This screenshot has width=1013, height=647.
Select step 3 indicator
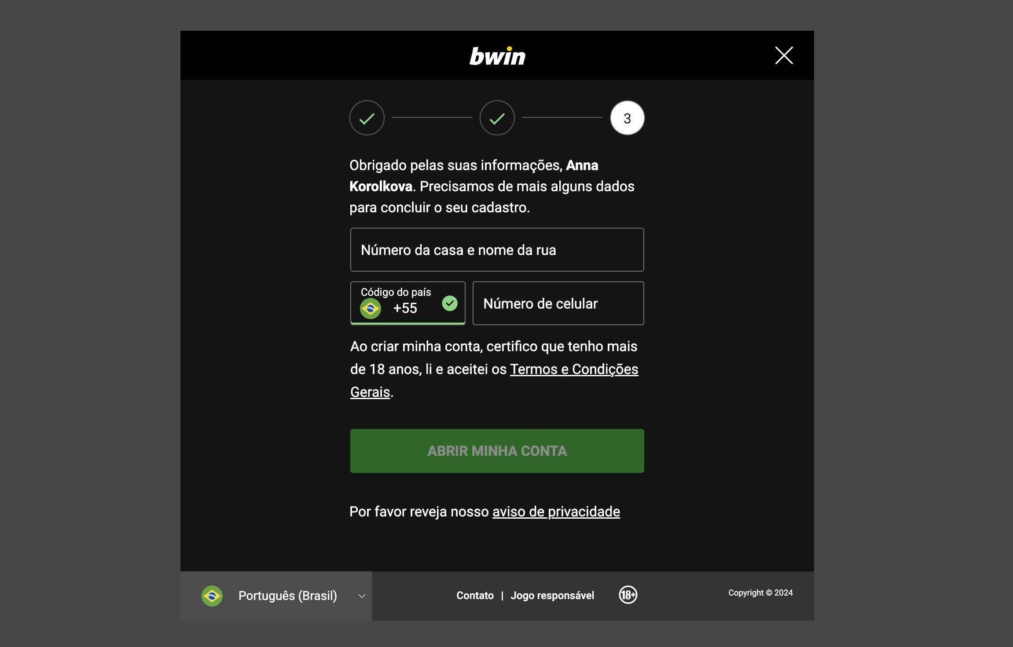click(628, 118)
